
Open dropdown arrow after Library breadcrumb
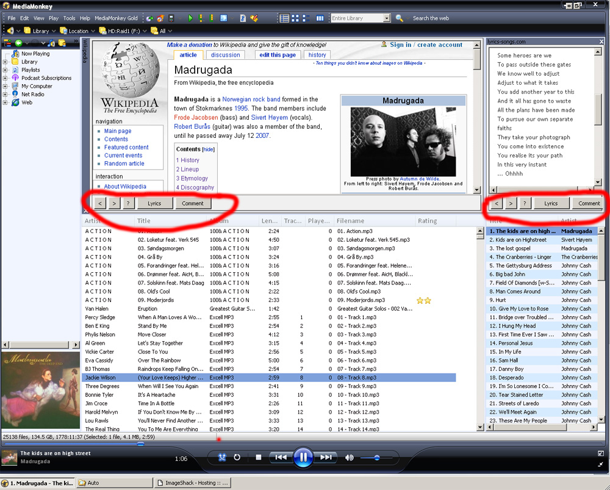point(54,31)
